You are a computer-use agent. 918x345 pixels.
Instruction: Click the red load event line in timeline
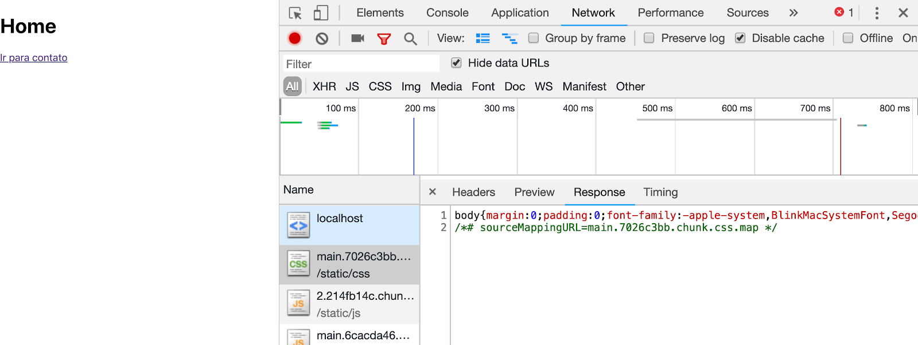(x=841, y=146)
